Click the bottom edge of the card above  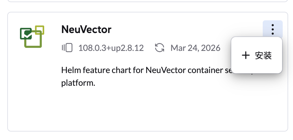147,2
